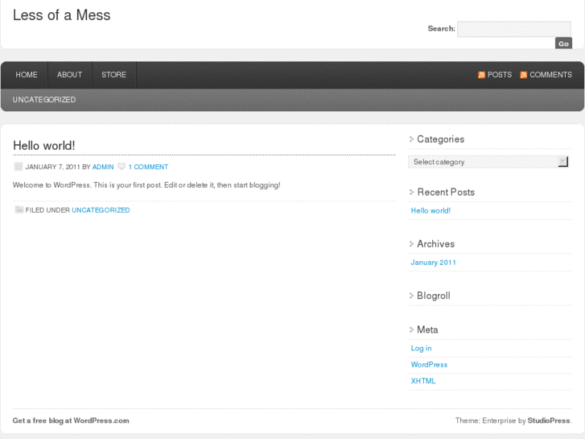Screen dimensions: 585x439
Task: Click the arrow bullet next to Categories
Action: (x=411, y=139)
